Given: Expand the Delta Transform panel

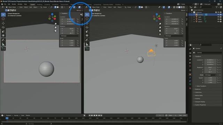Looking at the screenshot, I should (x=201, y=86).
